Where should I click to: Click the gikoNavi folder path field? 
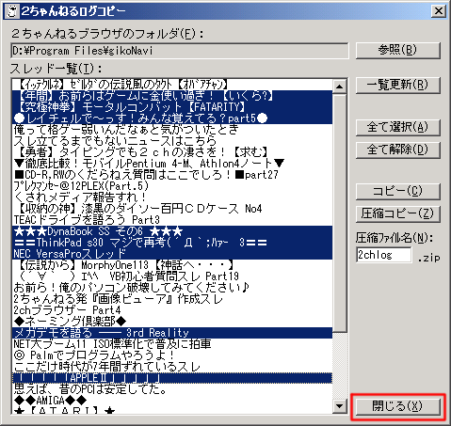click(180, 51)
